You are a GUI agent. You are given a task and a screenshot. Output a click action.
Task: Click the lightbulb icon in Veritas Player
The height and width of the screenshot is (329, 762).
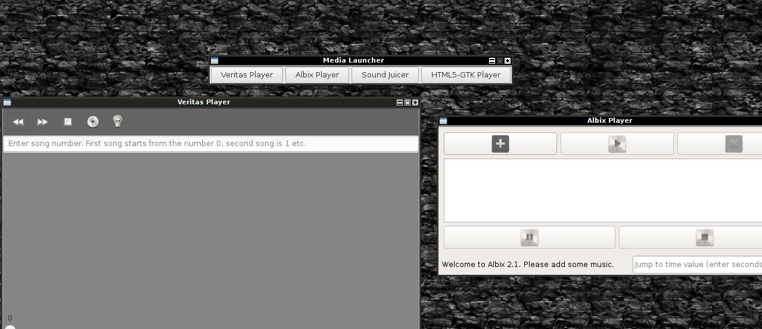[x=118, y=122]
